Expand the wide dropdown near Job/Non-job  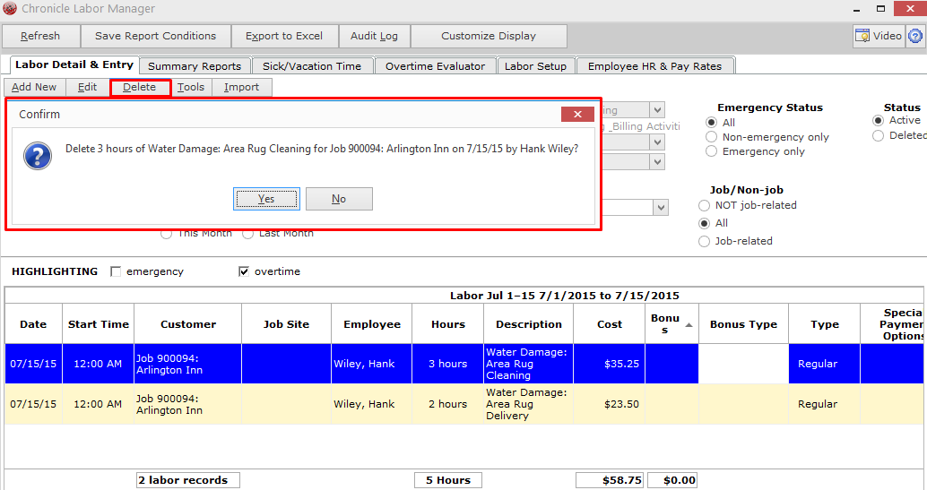tap(661, 208)
